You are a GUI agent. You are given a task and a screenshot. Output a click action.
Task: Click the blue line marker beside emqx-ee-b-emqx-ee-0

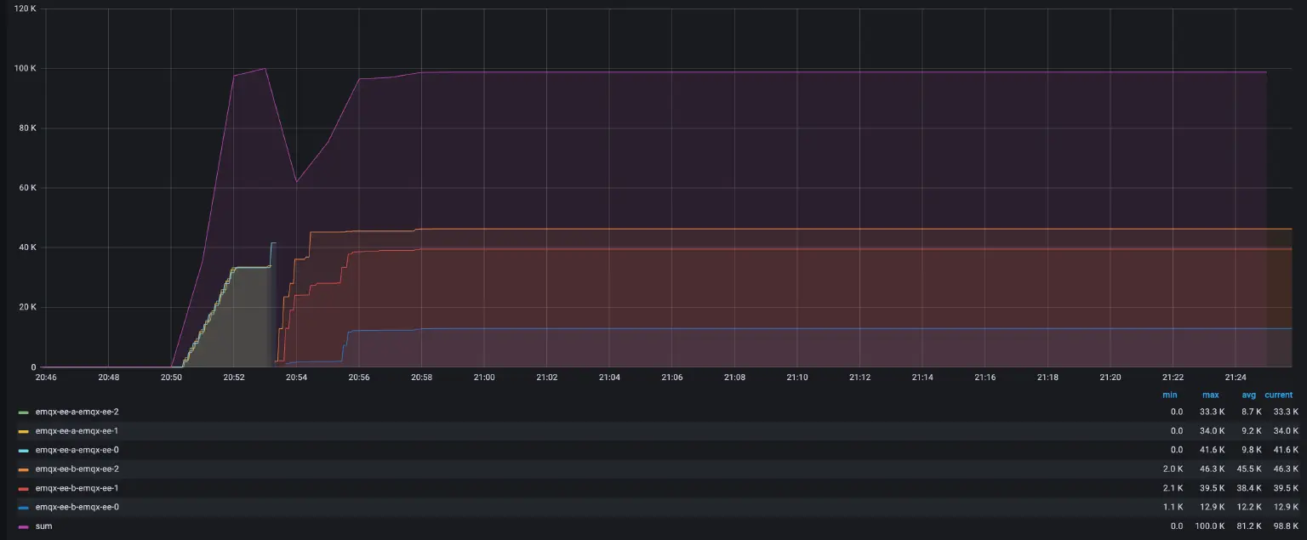[24, 507]
